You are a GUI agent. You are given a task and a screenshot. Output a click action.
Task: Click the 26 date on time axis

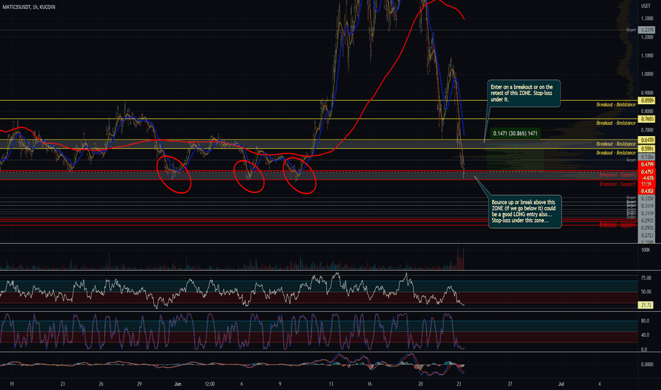point(101,384)
